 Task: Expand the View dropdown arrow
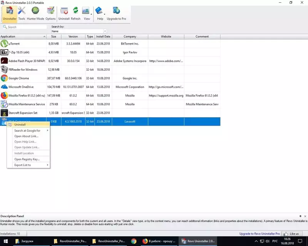pyautogui.click(x=91, y=14)
